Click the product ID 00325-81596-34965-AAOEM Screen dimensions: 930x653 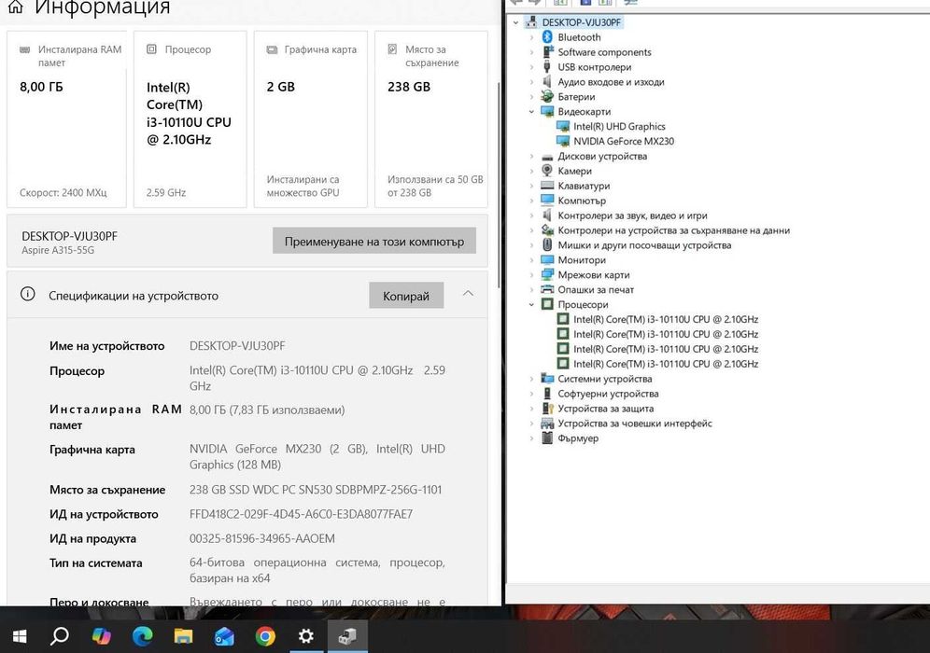pos(262,538)
